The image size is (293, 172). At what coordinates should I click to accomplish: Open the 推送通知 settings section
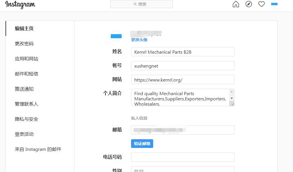24,89
